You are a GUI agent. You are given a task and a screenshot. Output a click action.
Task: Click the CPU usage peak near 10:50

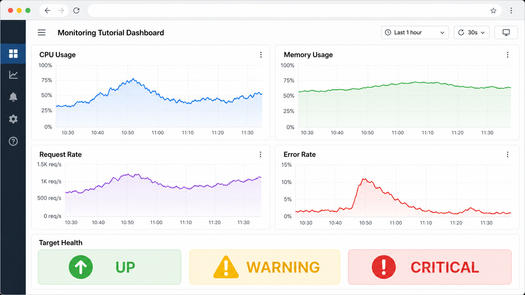(x=133, y=79)
